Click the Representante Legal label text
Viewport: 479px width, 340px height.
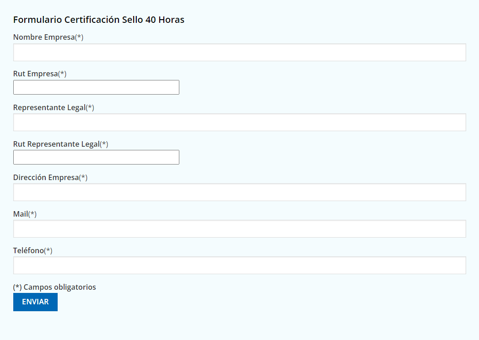[x=49, y=108]
